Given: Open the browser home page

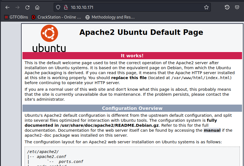Looking at the screenshot, I should coord(37,7).
